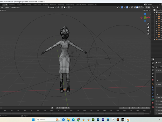The width and height of the screenshot is (162, 122).
Task: Open the Particles properties tab
Action: click(x=153, y=90)
